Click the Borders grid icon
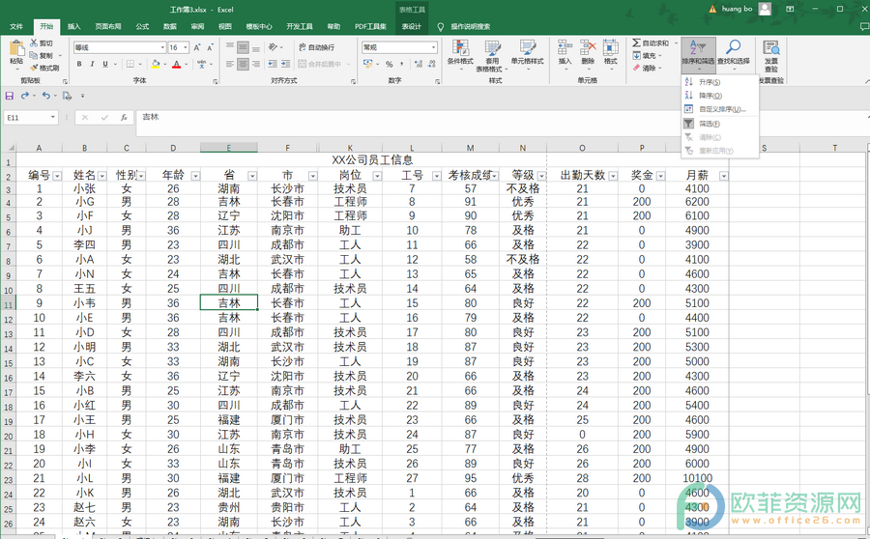The image size is (870, 539). [130, 64]
